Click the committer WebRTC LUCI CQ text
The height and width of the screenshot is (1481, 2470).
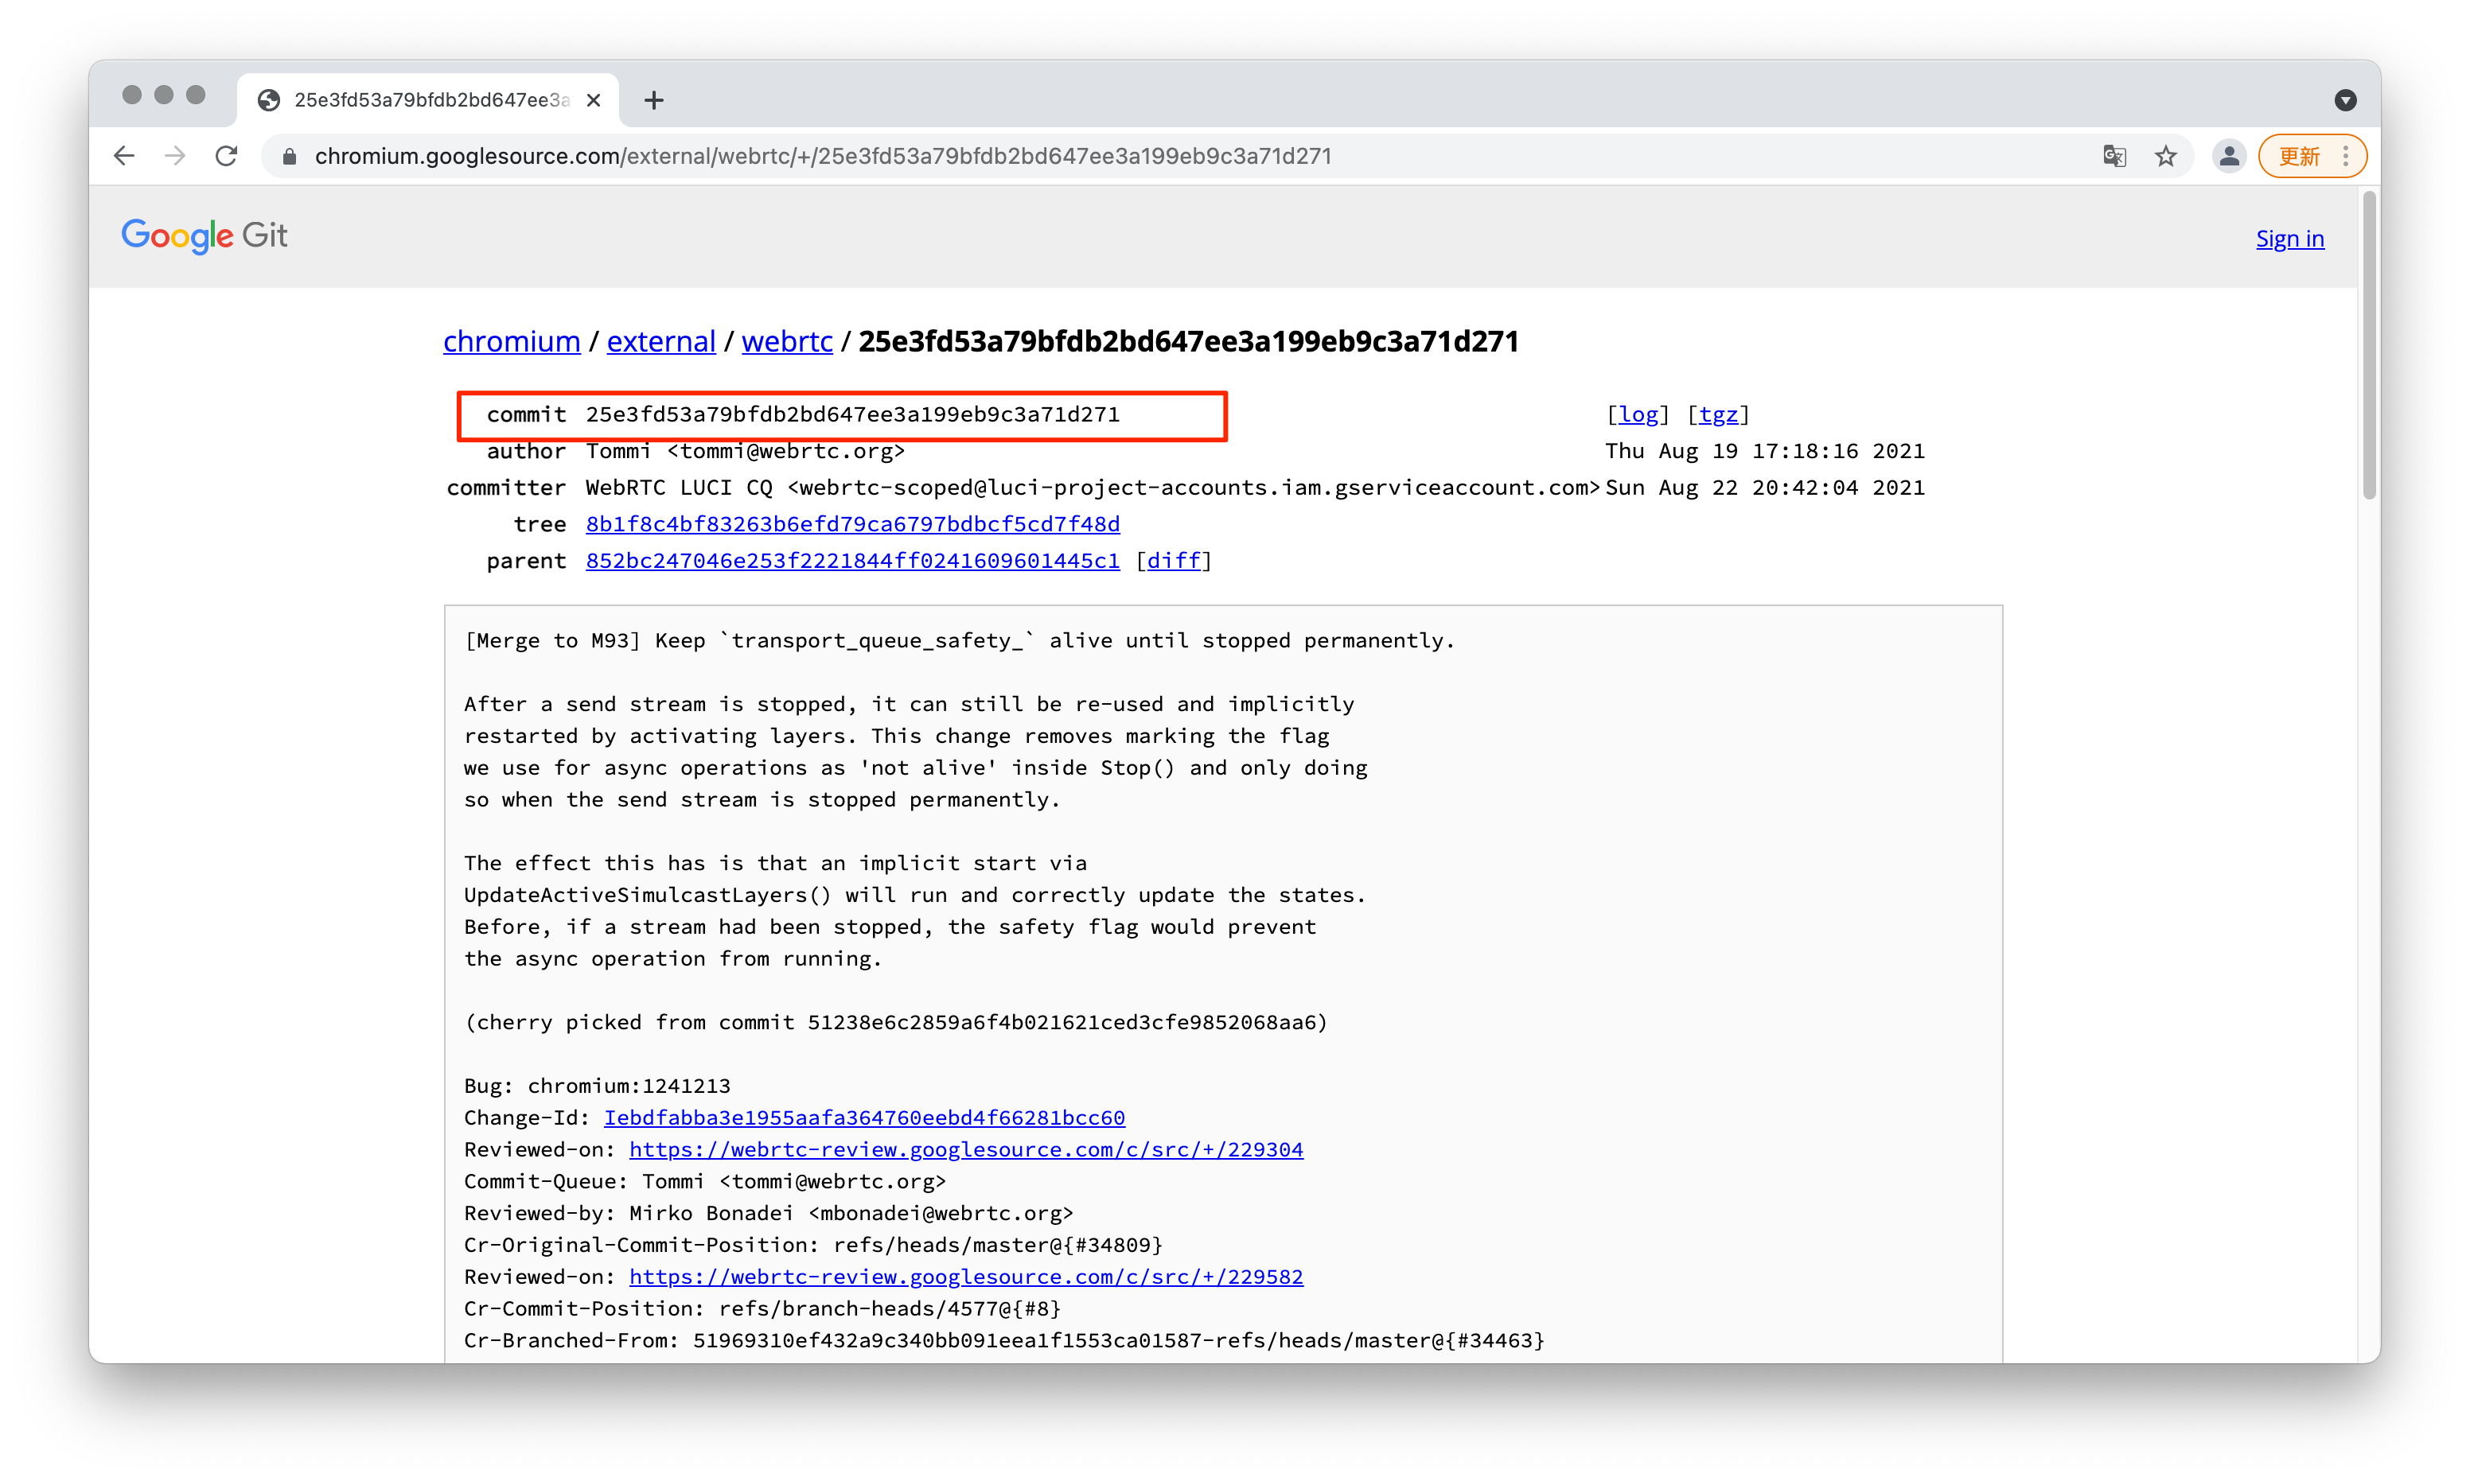pyautogui.click(x=1093, y=488)
